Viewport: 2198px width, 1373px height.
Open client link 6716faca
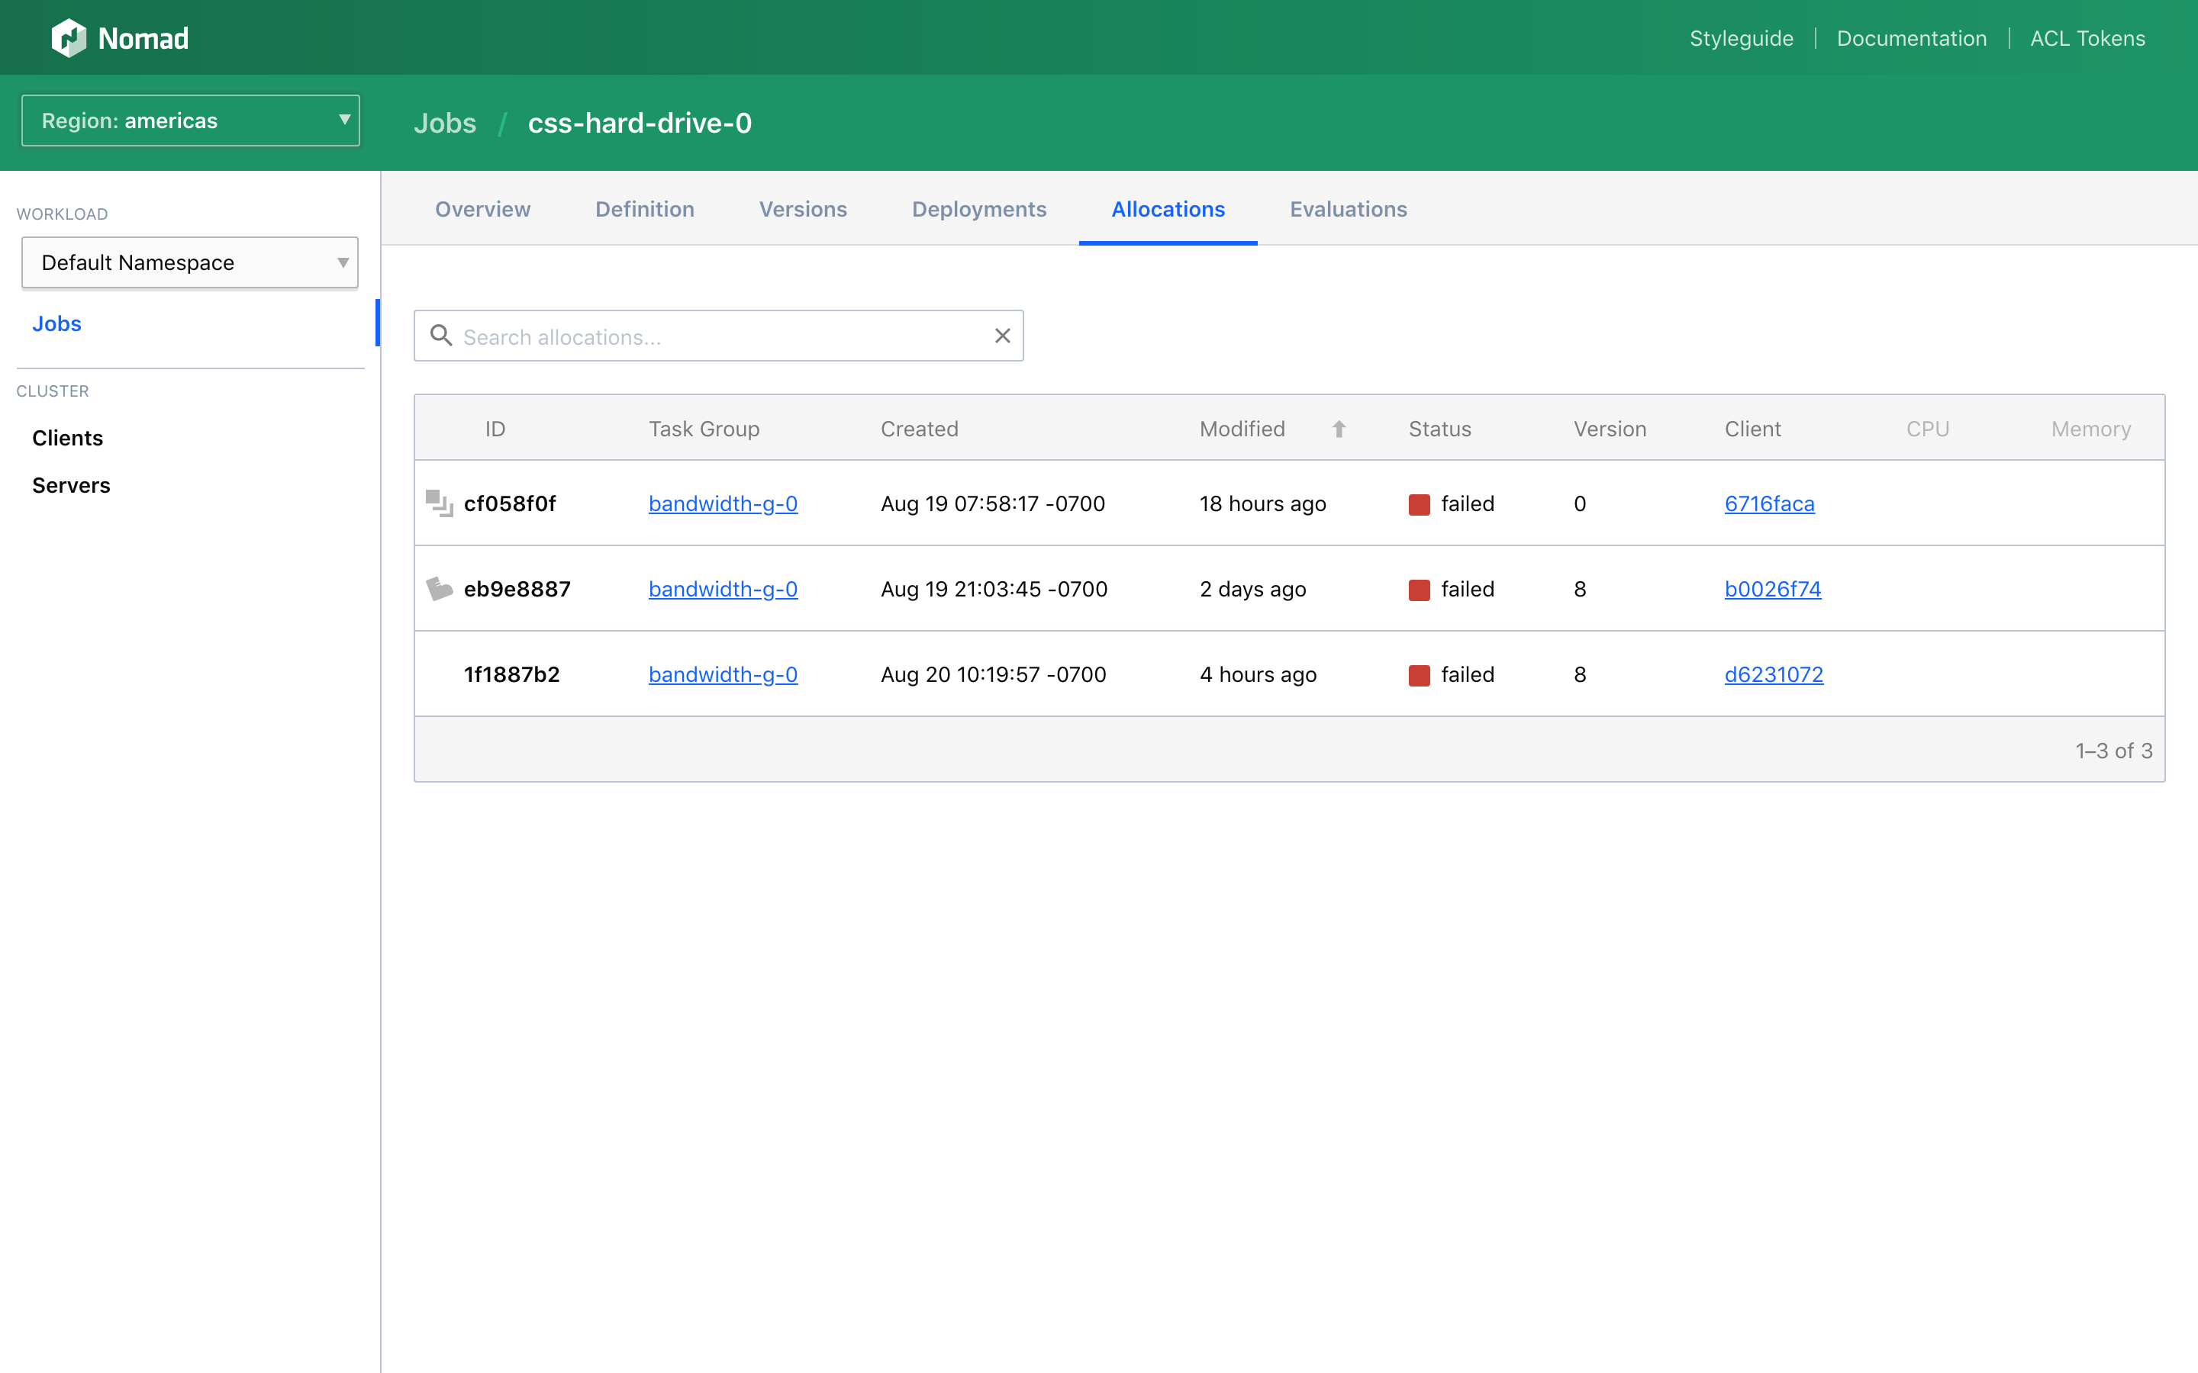point(1769,503)
